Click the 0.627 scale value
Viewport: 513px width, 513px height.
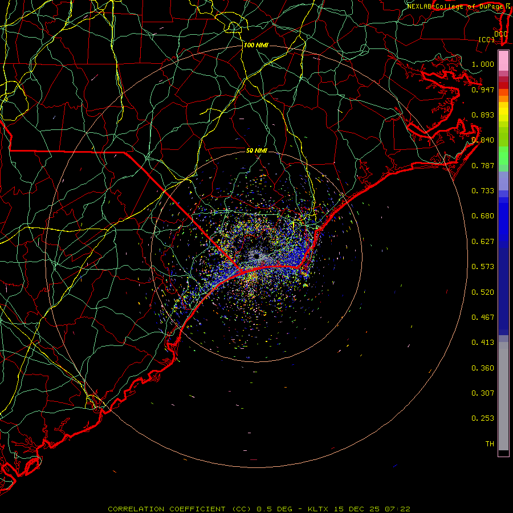483,242
